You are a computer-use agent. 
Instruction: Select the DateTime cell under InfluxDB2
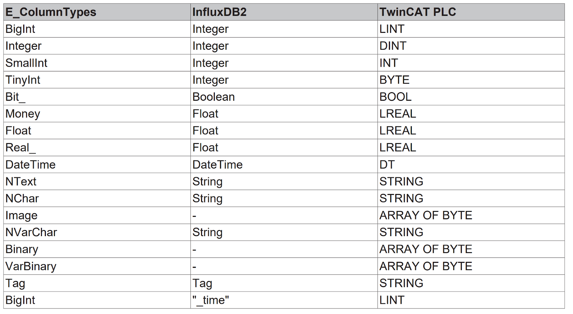(284, 165)
